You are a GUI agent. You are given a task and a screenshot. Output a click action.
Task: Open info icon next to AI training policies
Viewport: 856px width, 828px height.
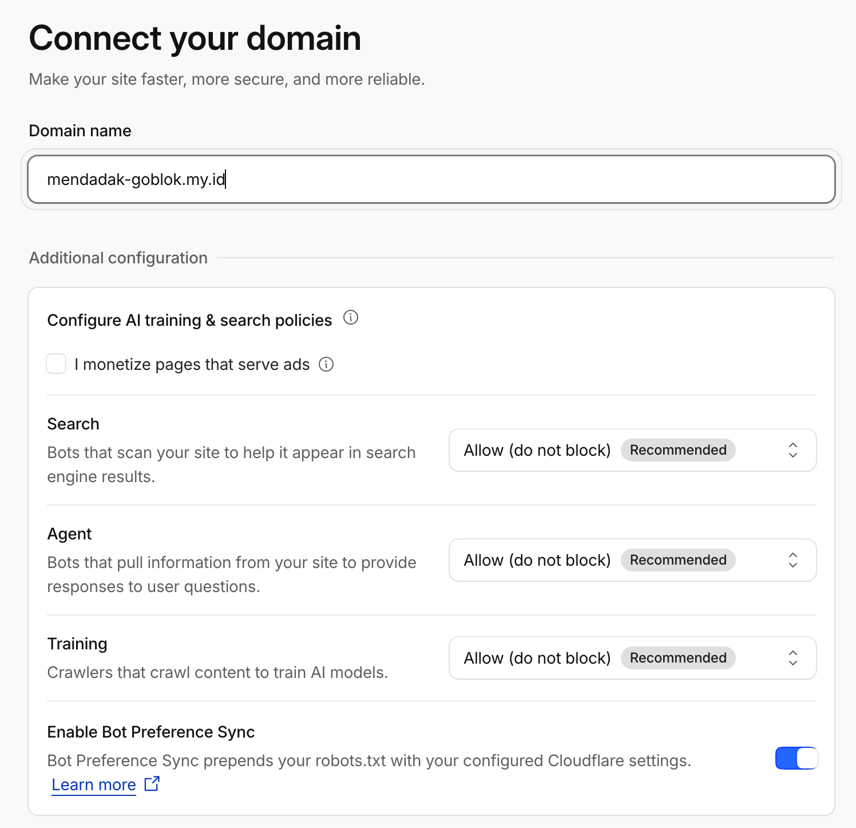(351, 318)
